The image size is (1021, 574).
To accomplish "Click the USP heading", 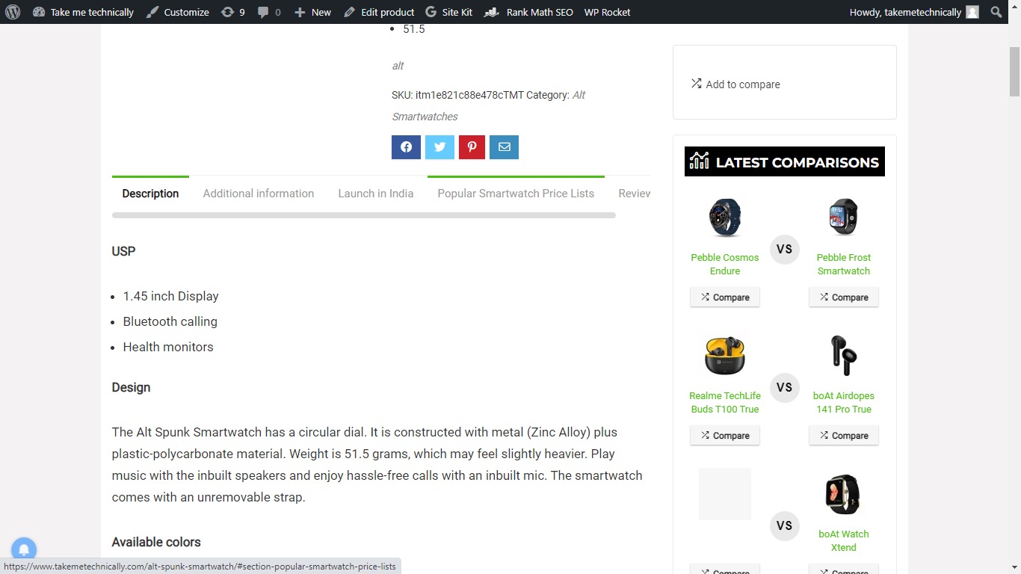I will pos(124,251).
